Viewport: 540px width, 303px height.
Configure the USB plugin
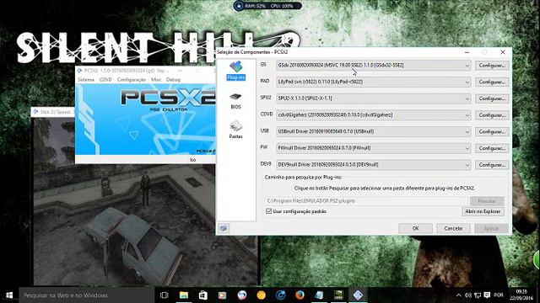tap(492, 131)
